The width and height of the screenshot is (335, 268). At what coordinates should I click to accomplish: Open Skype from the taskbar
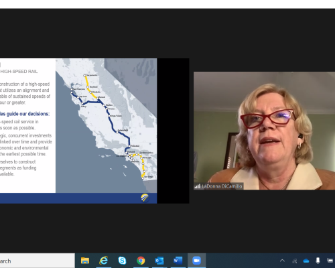point(122,261)
